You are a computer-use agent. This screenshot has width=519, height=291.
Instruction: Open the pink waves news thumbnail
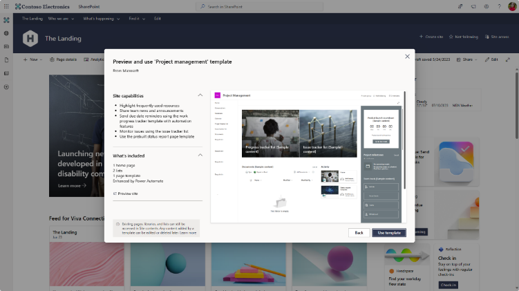coord(86,264)
